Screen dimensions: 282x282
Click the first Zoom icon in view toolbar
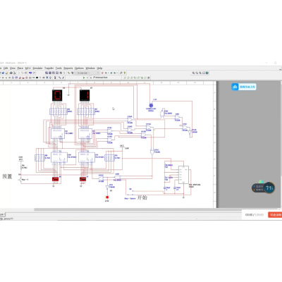pyautogui.click(x=193, y=73)
